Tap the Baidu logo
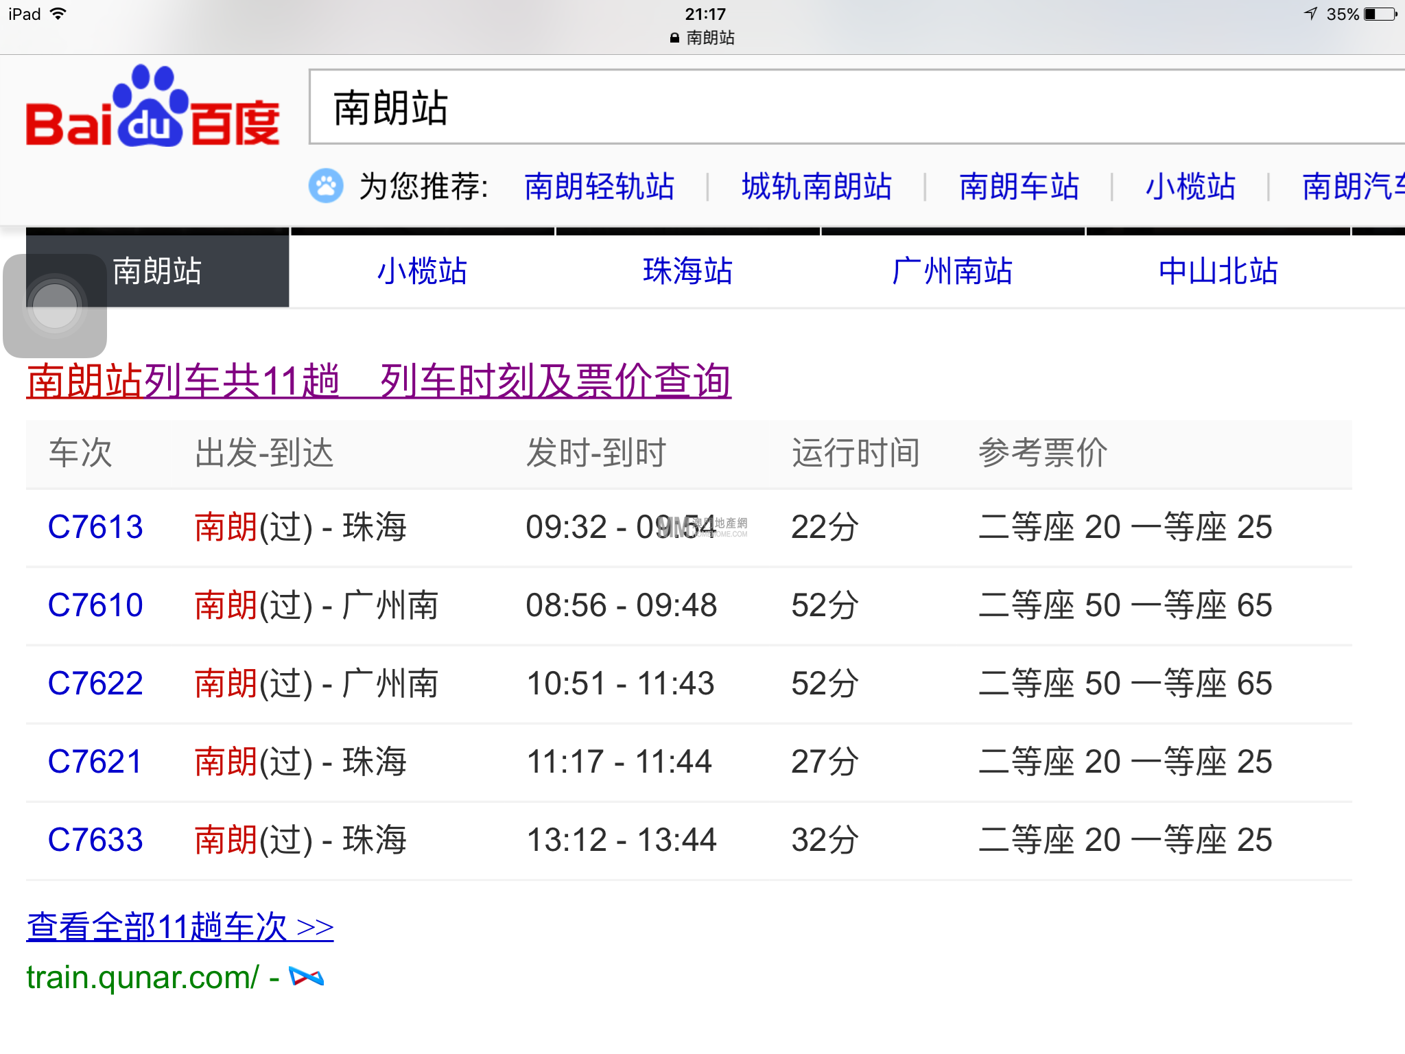1405x1054 pixels. (x=152, y=108)
